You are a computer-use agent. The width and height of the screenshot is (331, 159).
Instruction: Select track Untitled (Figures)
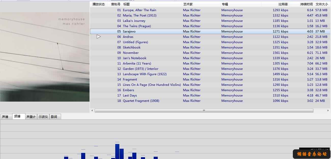(x=135, y=42)
